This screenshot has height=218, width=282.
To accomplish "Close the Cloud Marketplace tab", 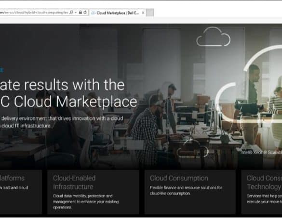I will 143,13.
